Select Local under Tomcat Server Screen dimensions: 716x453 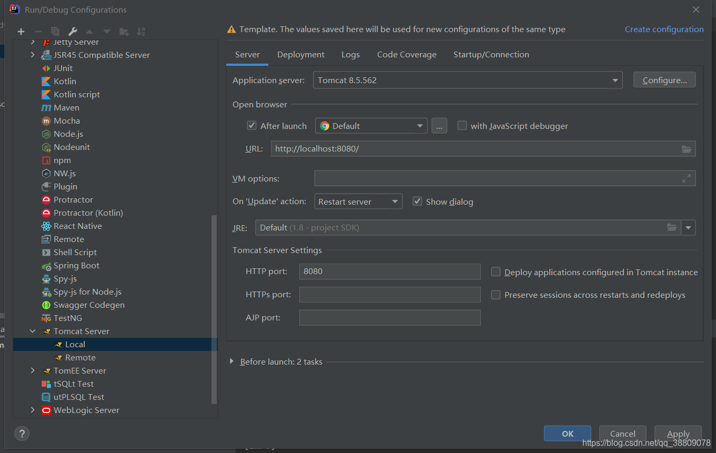pos(115,344)
